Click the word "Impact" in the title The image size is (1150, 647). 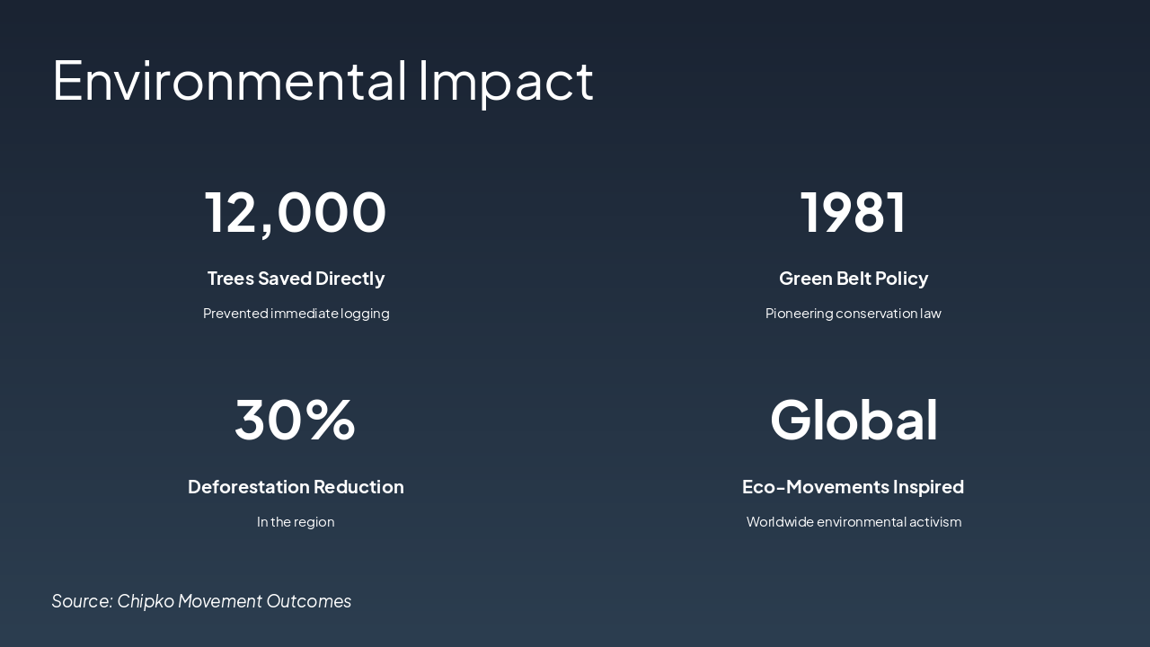click(x=506, y=80)
